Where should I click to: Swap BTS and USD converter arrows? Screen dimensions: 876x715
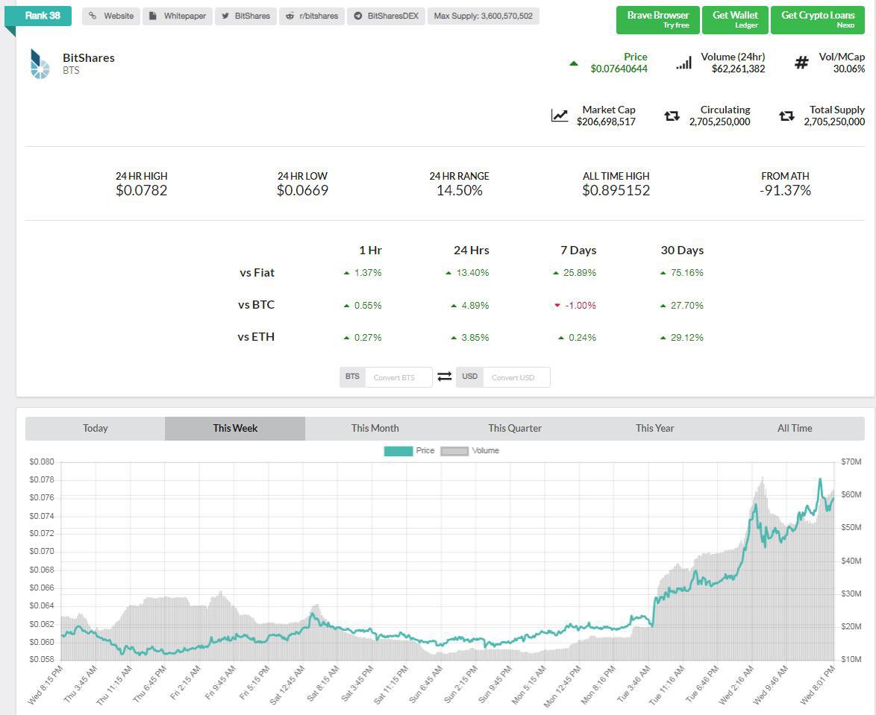tap(444, 377)
